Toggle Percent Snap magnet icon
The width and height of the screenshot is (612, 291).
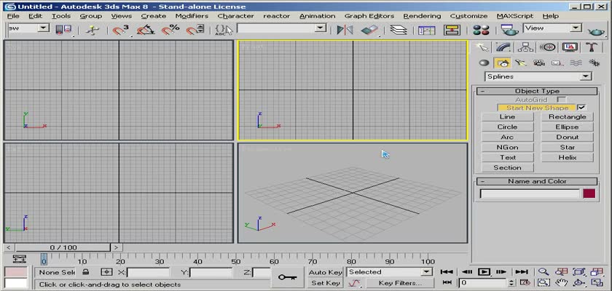[x=170, y=30]
